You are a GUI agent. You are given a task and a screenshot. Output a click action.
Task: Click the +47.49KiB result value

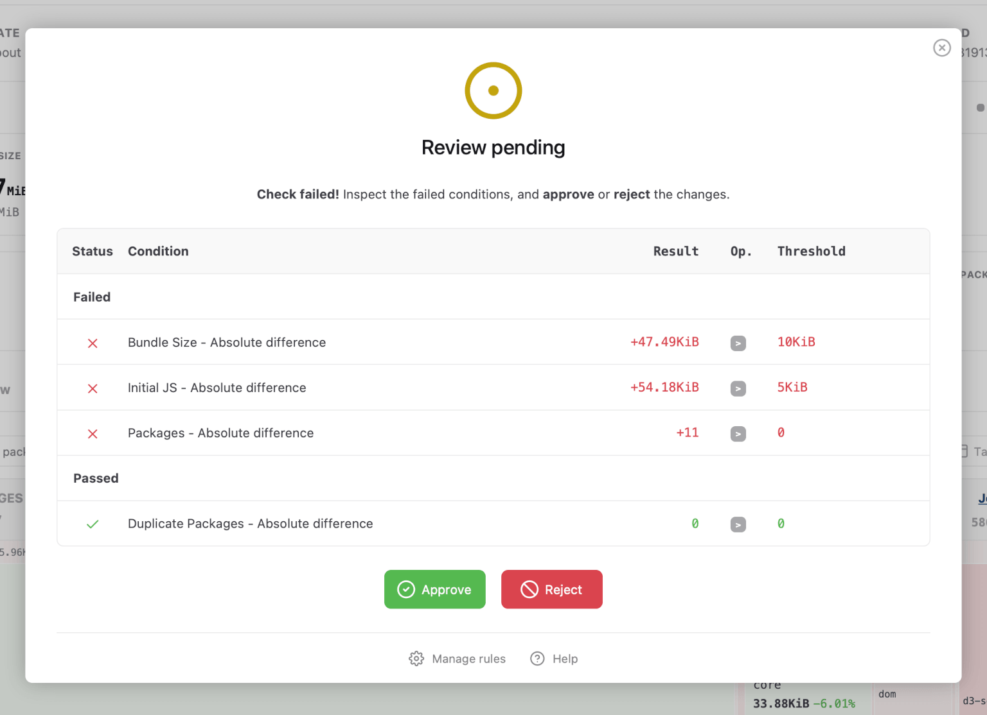pos(664,342)
